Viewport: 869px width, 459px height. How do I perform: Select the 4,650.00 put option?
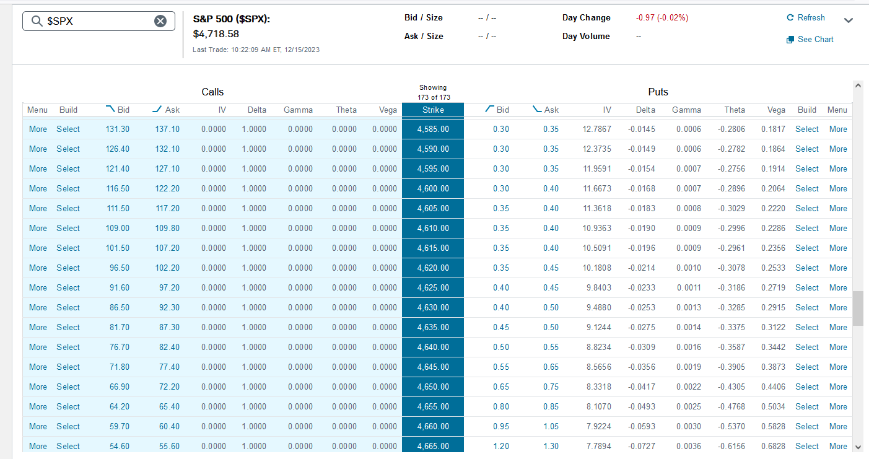[806, 387]
